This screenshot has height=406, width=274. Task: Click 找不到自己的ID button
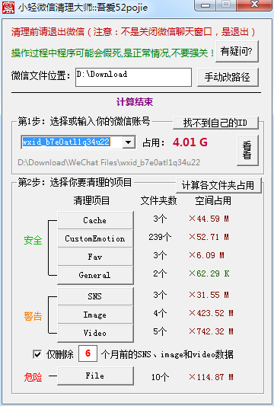pyautogui.click(x=215, y=123)
